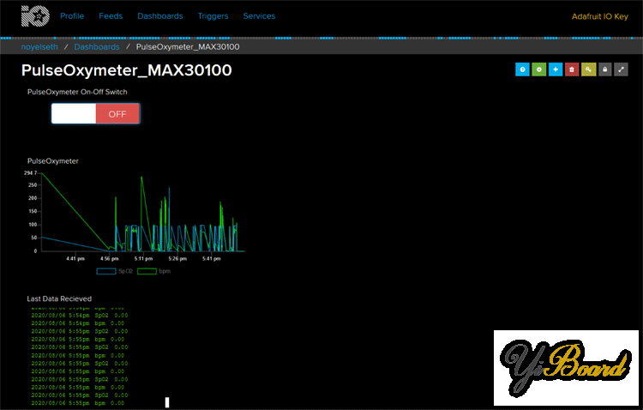
Task: Click the 294.7 y-axis maximum label
Action: (30, 173)
